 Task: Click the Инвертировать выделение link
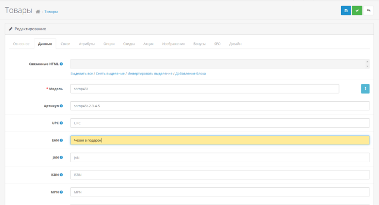click(x=150, y=74)
